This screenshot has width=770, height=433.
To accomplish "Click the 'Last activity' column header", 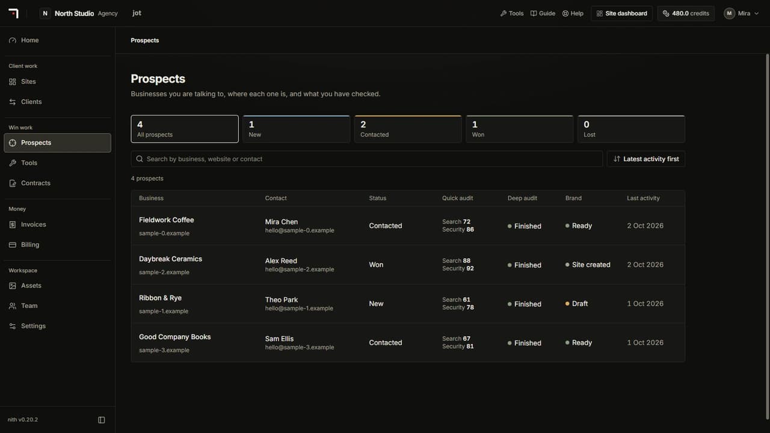I will [x=643, y=198].
